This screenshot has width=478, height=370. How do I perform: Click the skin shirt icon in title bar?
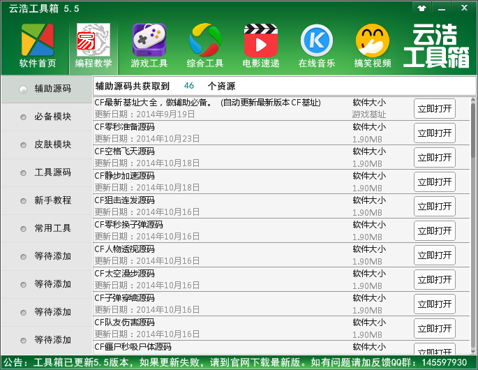[x=422, y=8]
